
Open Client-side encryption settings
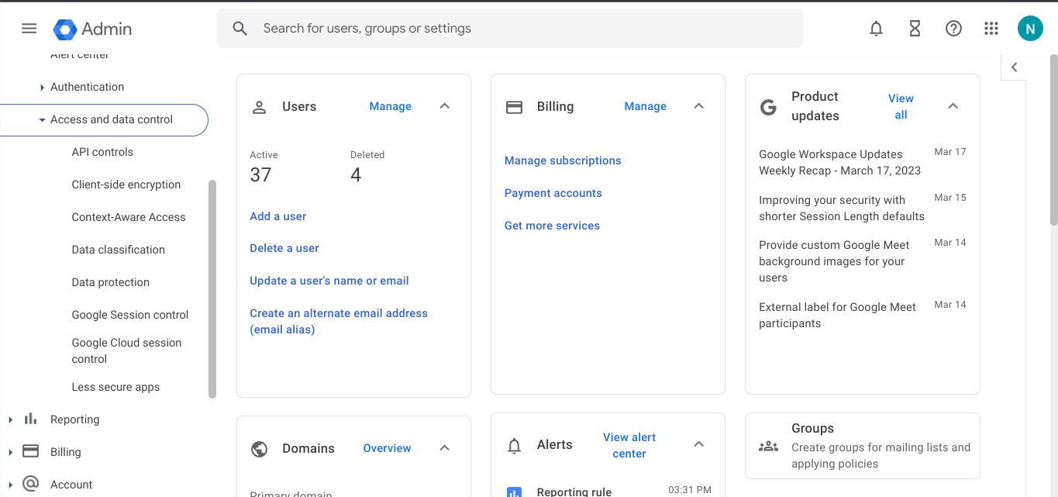coord(126,185)
